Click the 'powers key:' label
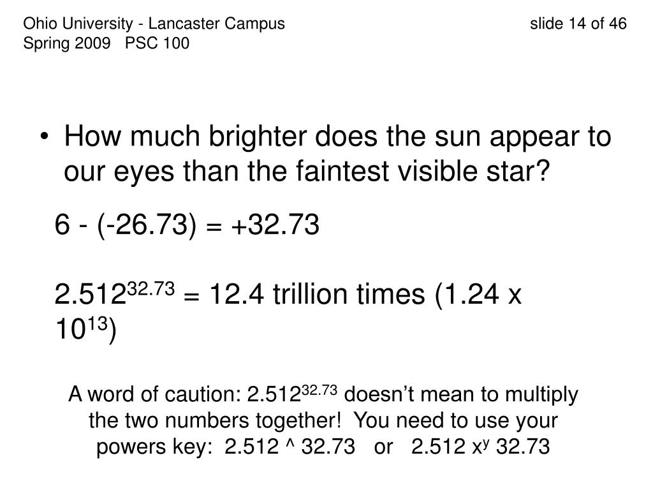Image resolution: width=653 pixels, height=490 pixels. pyautogui.click(x=154, y=447)
